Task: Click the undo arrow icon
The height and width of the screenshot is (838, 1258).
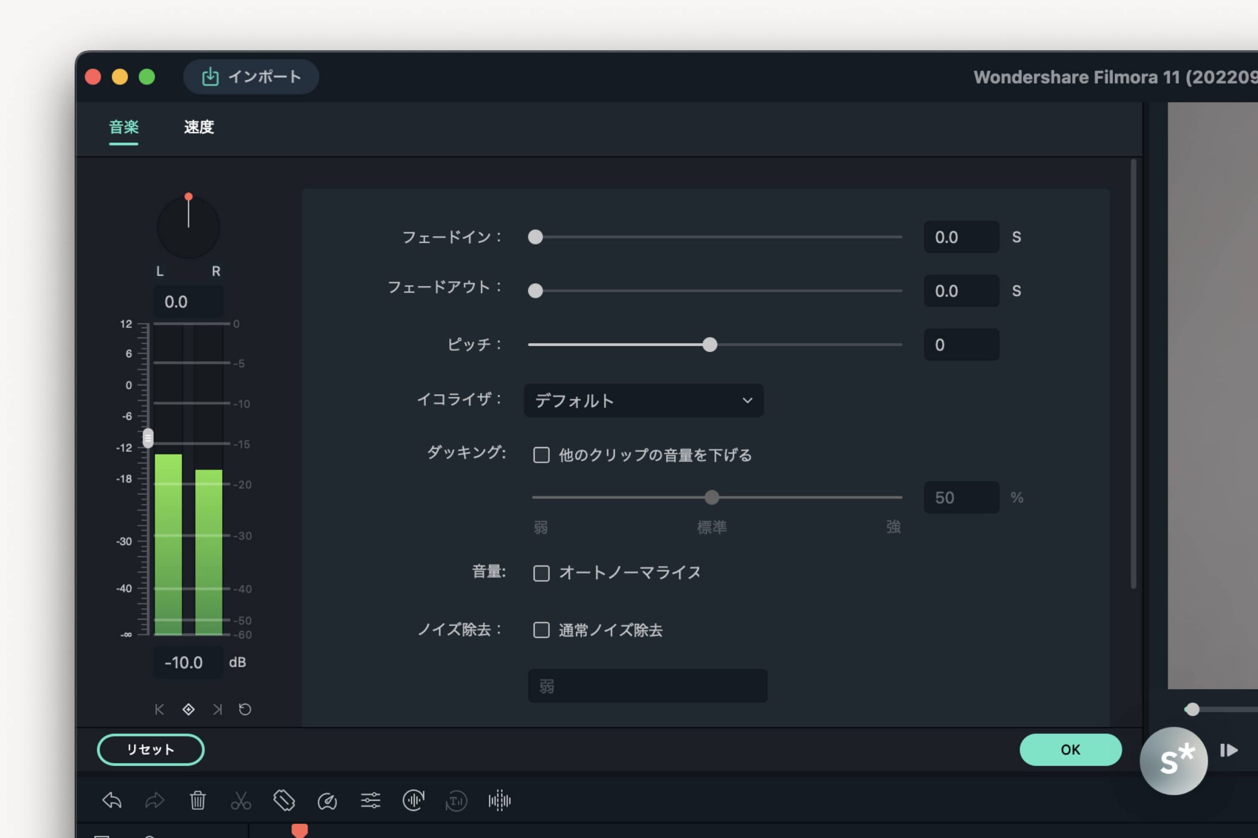Action: [x=112, y=800]
